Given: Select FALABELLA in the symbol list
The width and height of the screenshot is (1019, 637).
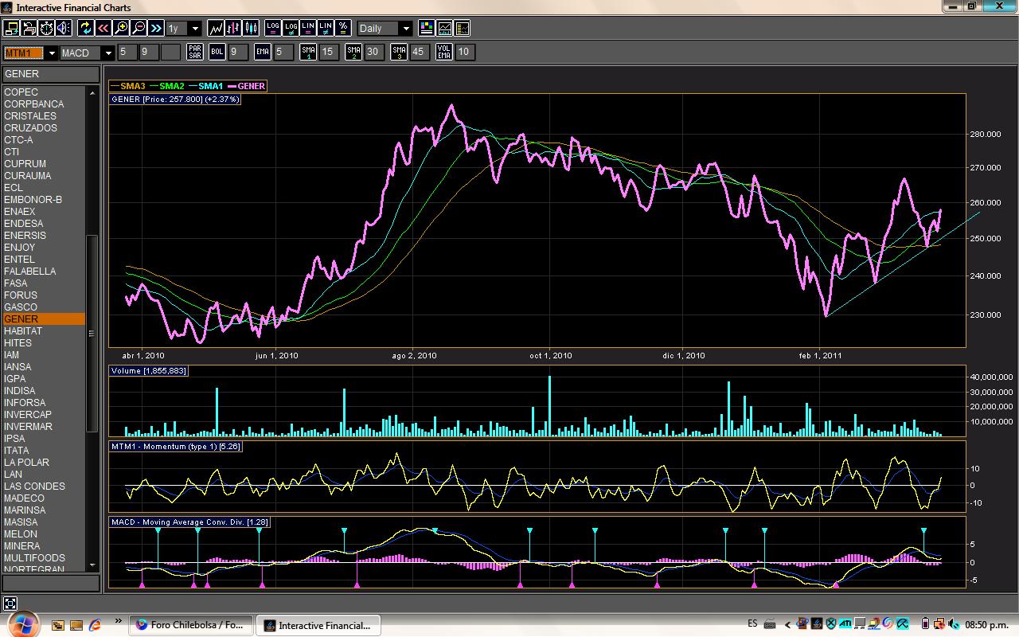Looking at the screenshot, I should click(x=30, y=272).
